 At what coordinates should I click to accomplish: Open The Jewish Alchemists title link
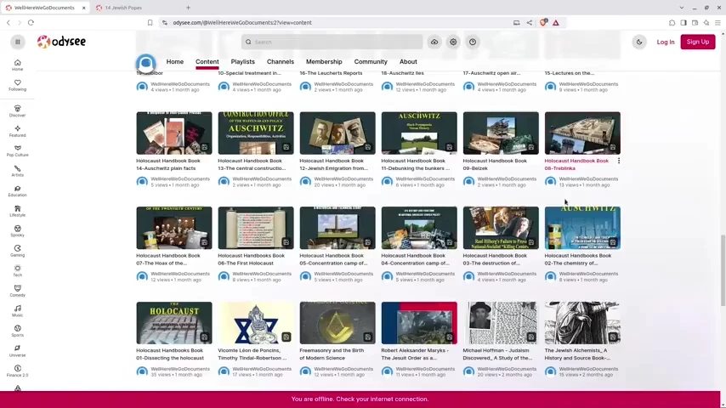[x=576, y=354]
